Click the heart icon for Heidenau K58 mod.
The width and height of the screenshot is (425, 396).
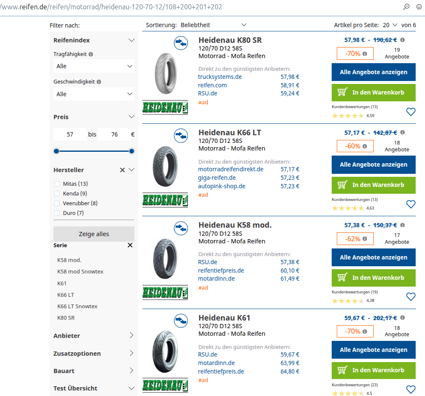click(411, 297)
